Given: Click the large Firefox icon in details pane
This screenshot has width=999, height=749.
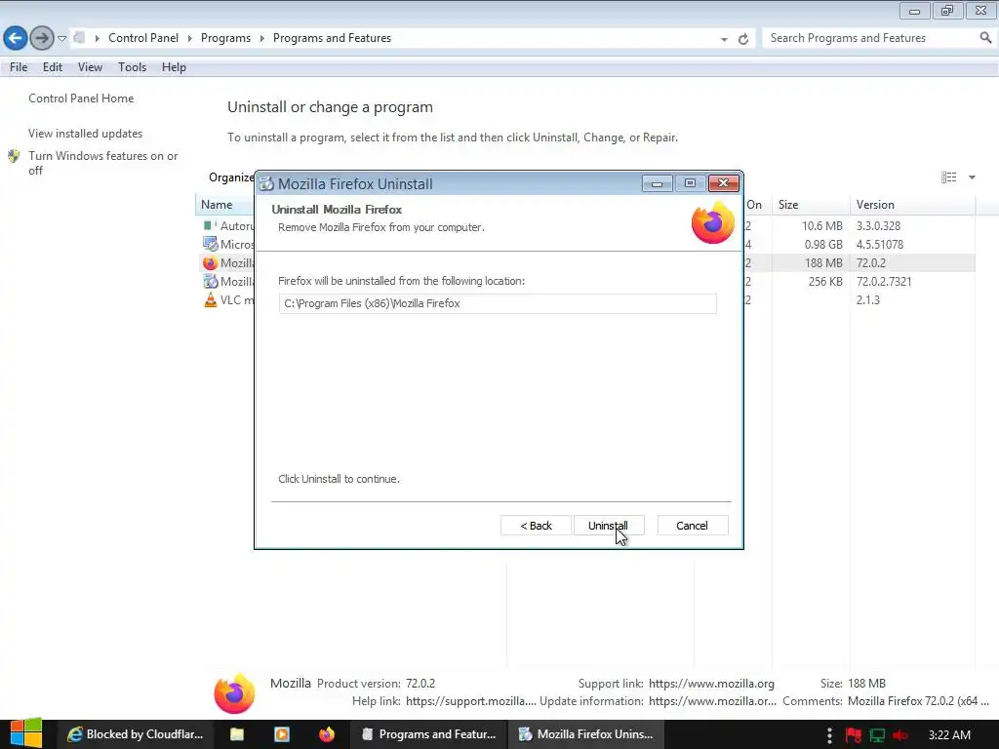Looking at the screenshot, I should [x=234, y=693].
